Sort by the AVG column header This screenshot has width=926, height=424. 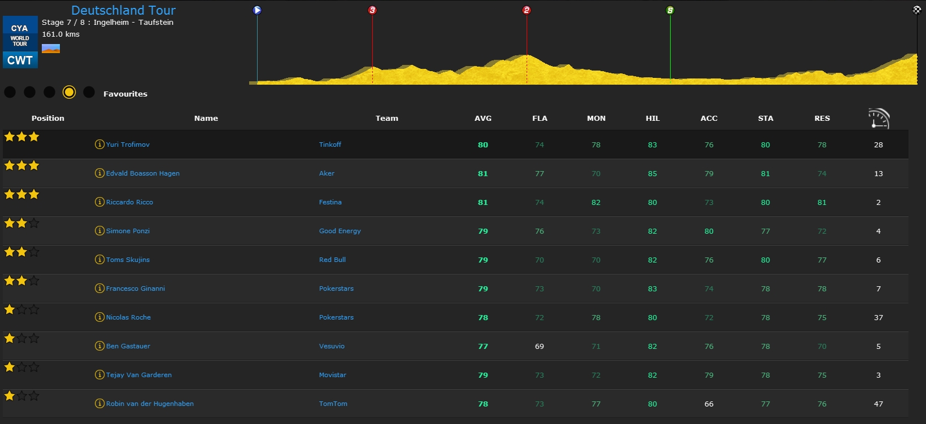click(x=483, y=118)
